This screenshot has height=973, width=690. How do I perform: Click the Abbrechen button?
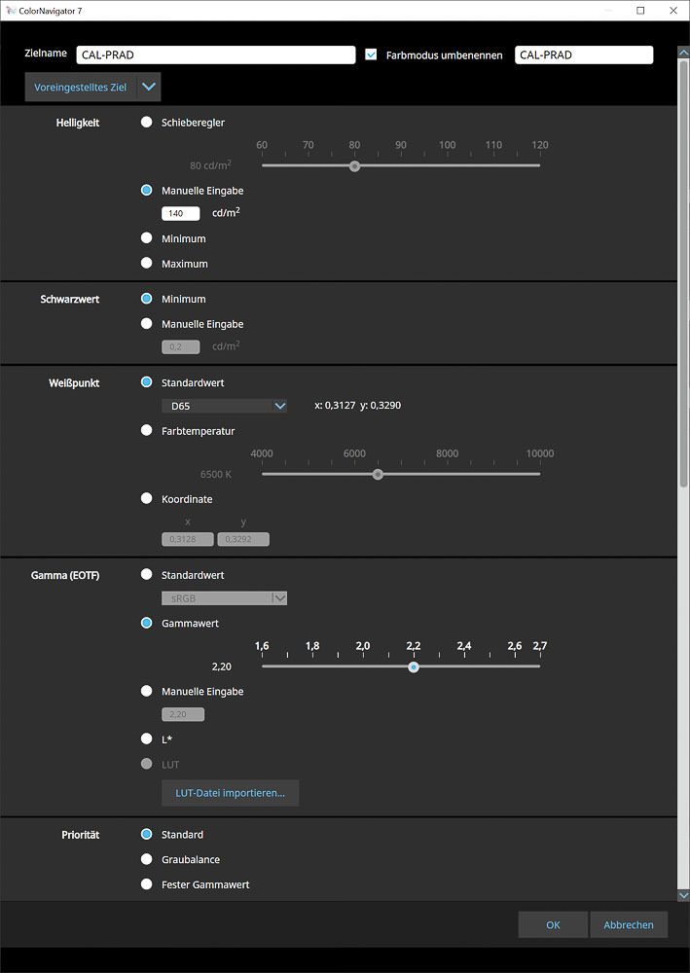coord(629,925)
